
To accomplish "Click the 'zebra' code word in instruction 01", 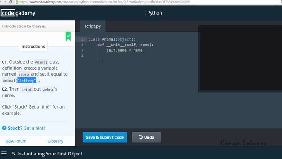I will [23, 74].
